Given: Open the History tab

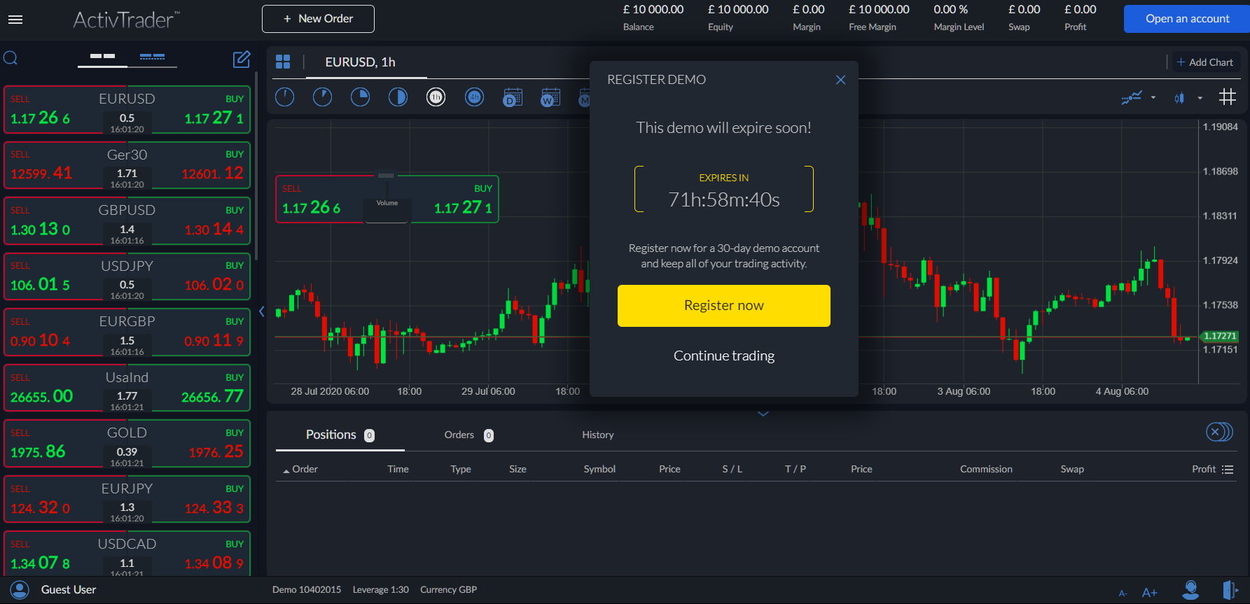Looking at the screenshot, I should (598, 435).
